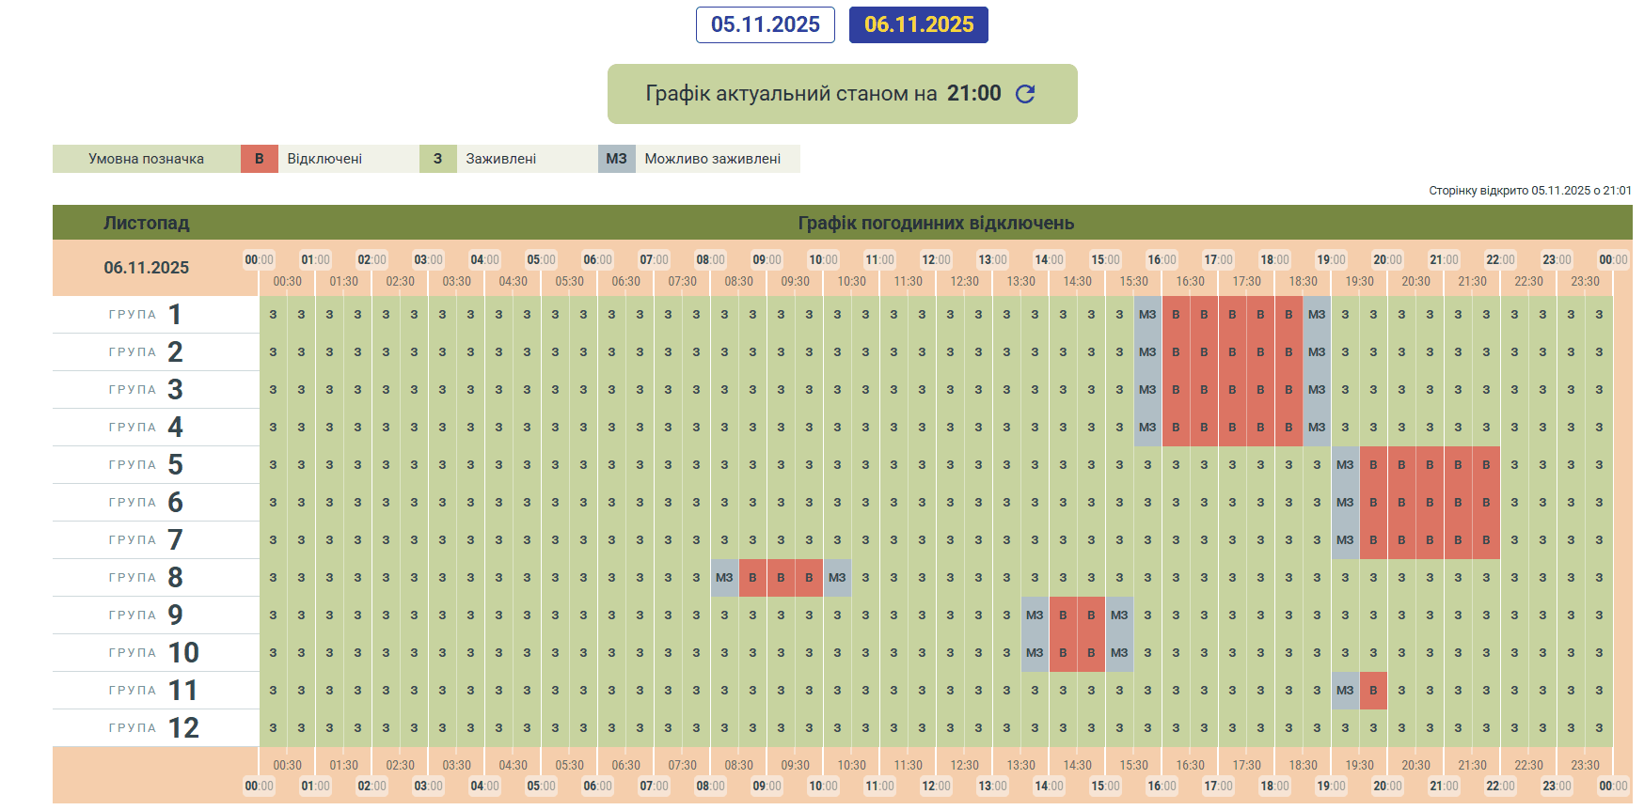Viewport: 1644px width, 810px height.
Task: Click the gray-blue 'МЗ' legend swatch
Action: 616,159
